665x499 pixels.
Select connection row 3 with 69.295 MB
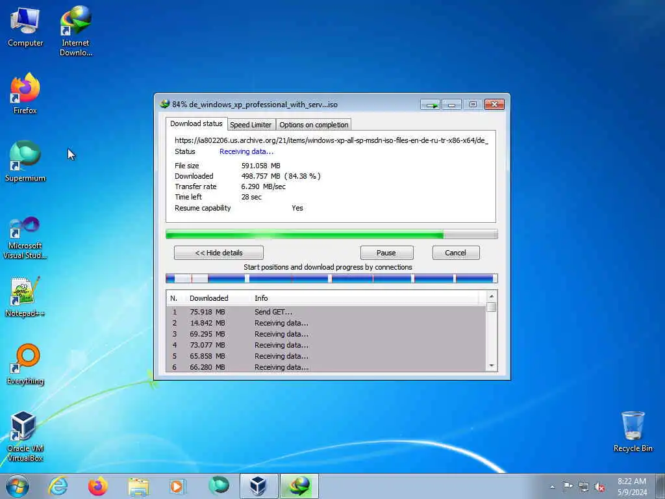(326, 334)
